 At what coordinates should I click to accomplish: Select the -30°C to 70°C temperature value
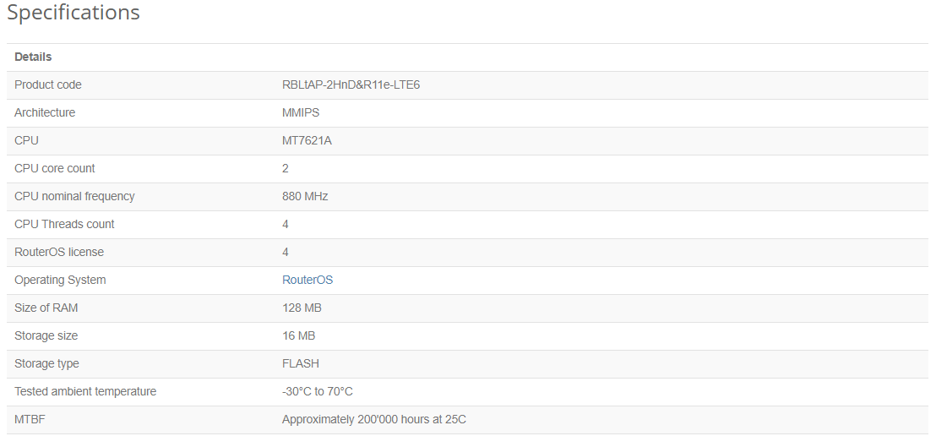317,391
